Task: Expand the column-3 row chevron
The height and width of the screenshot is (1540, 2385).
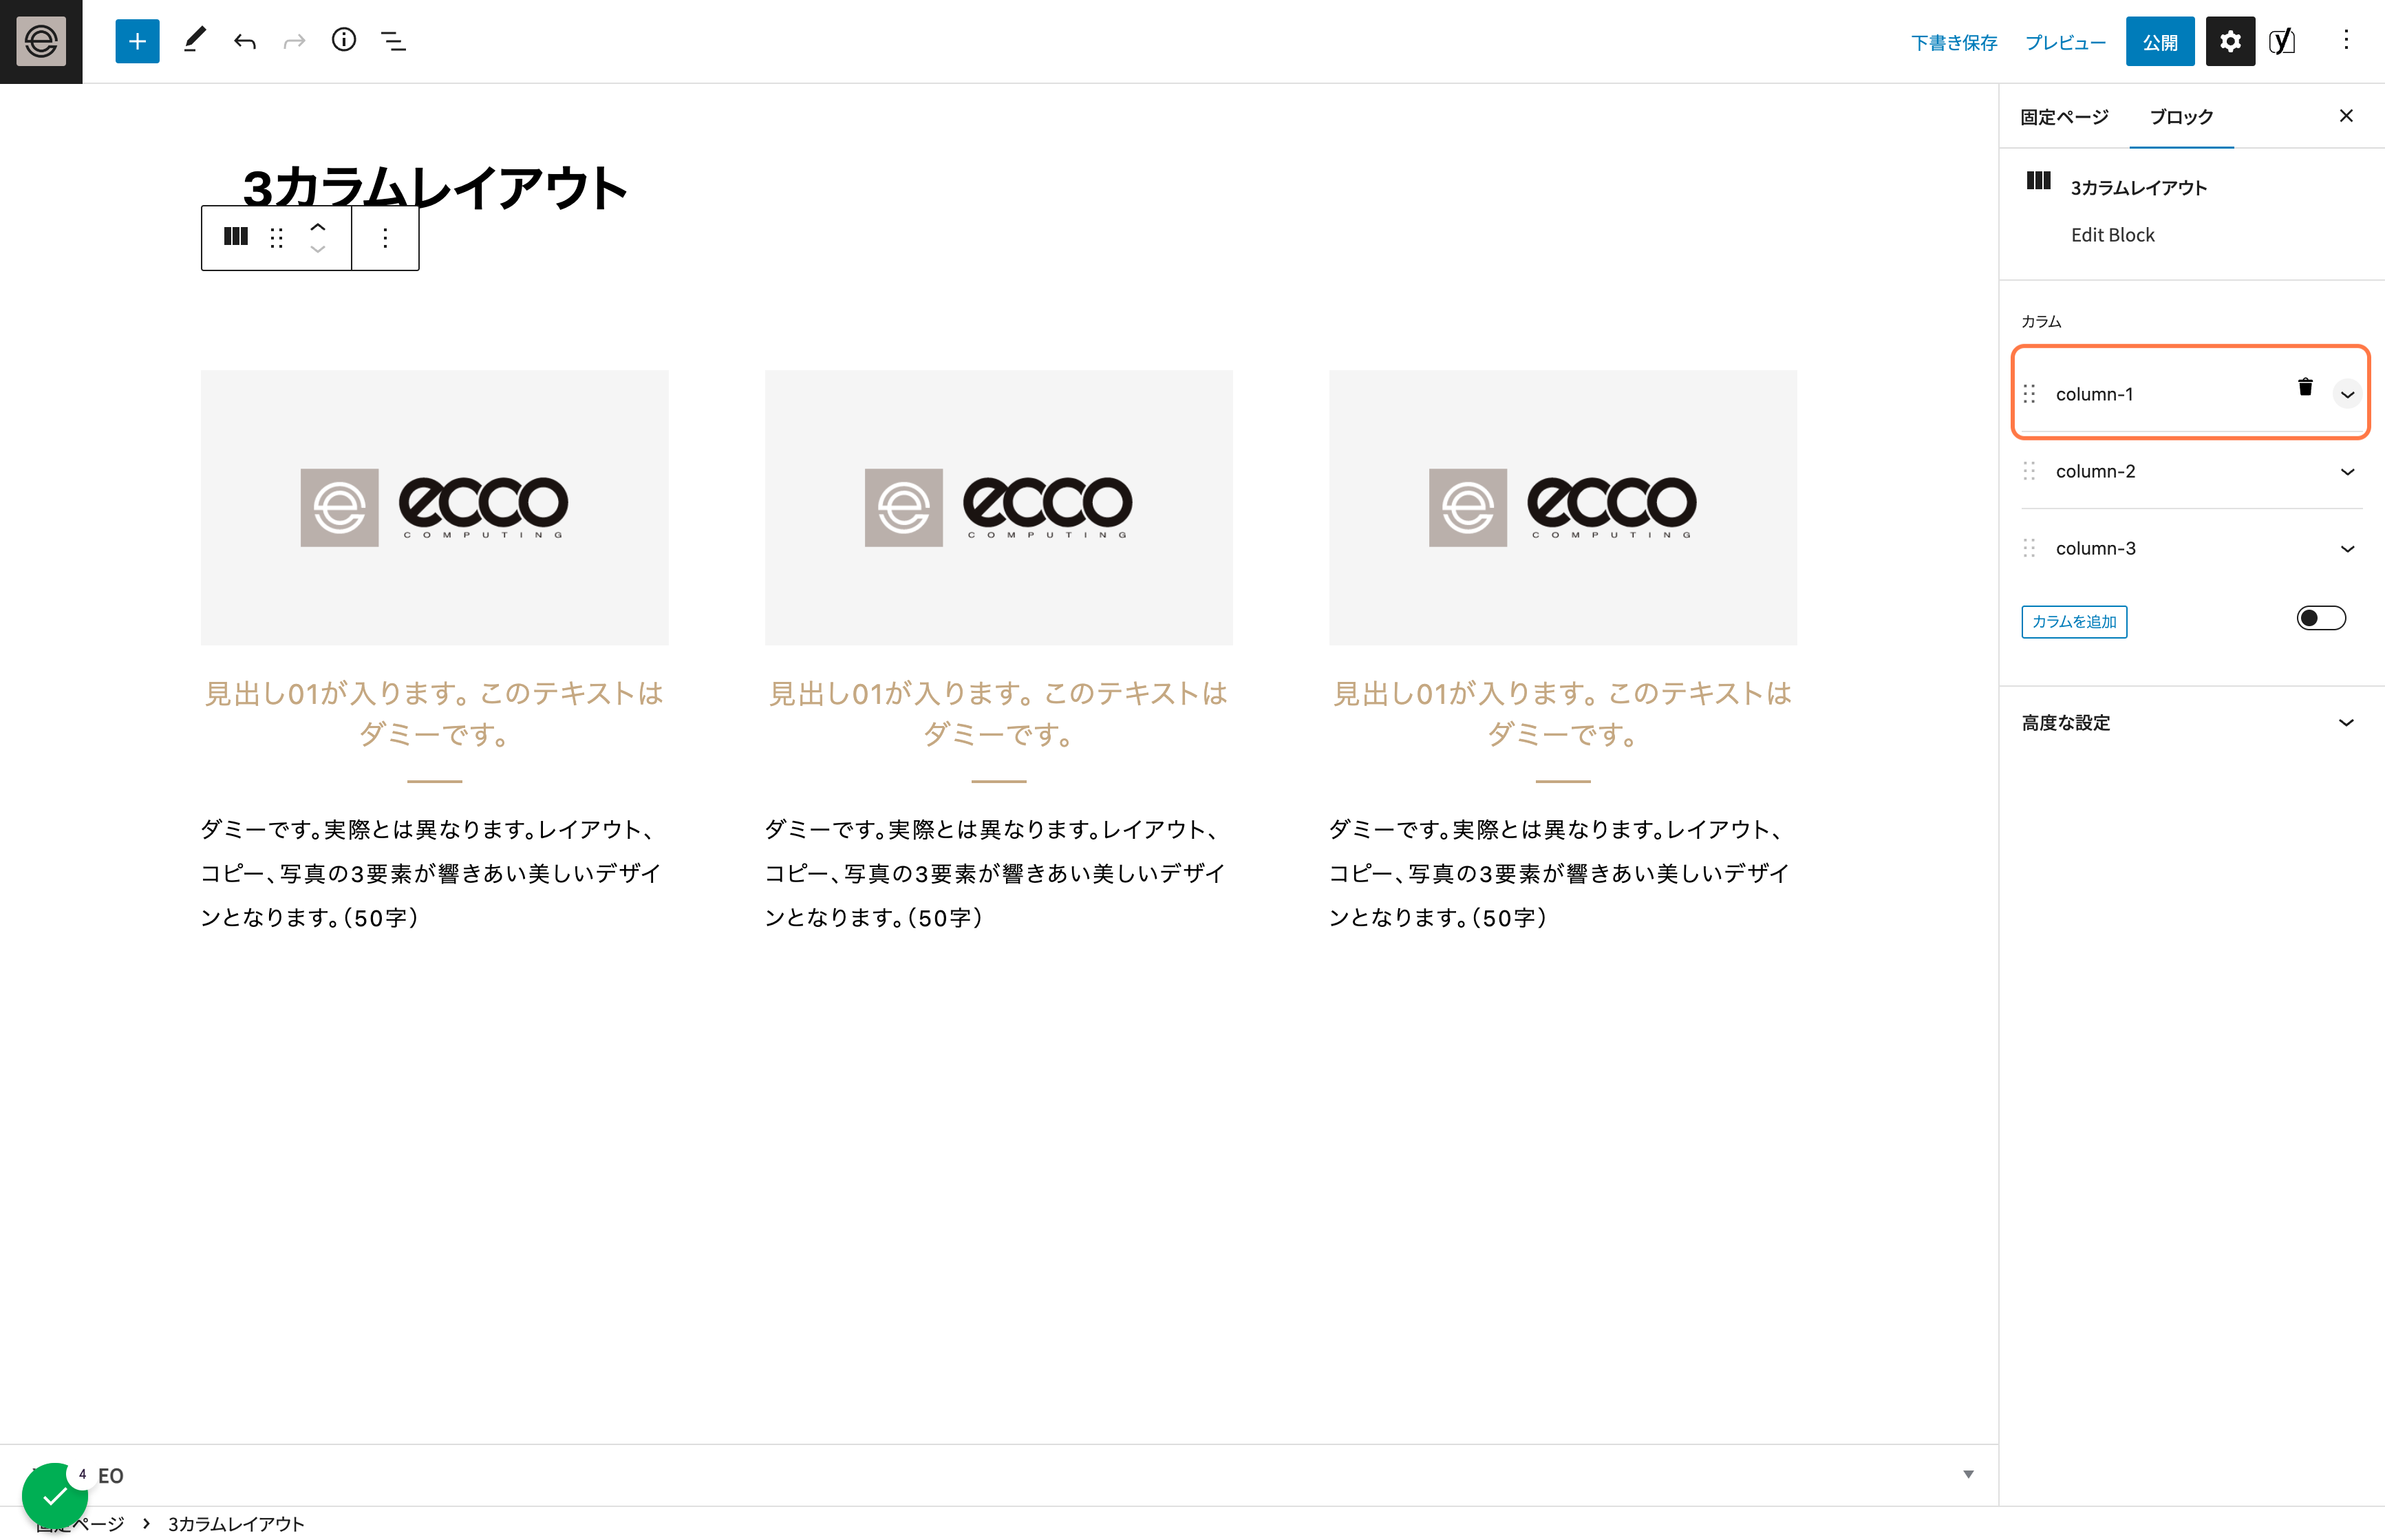Action: click(x=2347, y=548)
